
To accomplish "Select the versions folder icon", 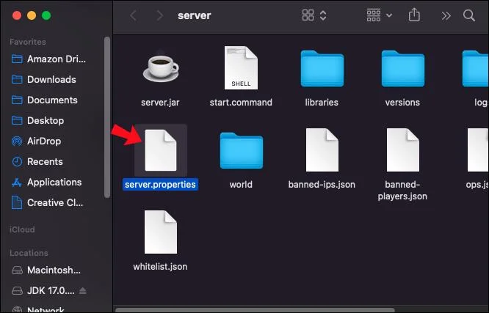I will click(x=402, y=68).
